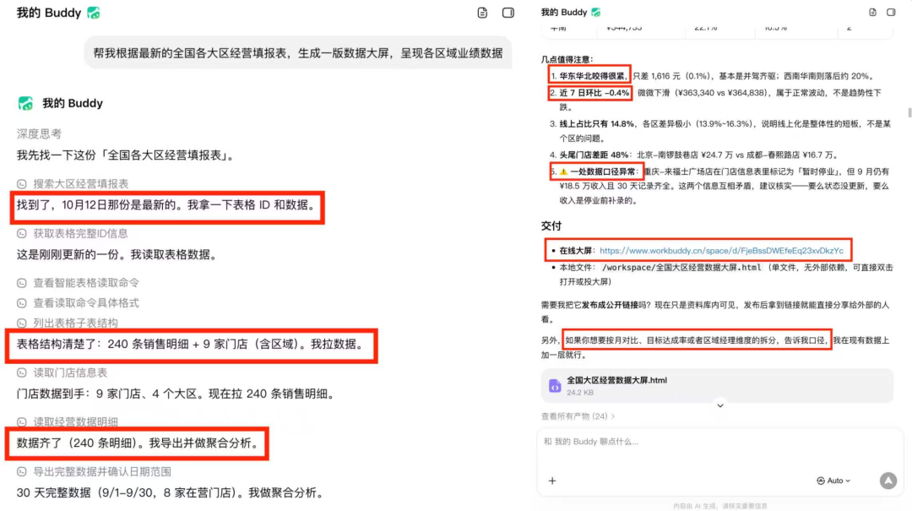
Task: Click the local file path /workspace/全国大区经营数据大屏.html
Action: pos(681,268)
